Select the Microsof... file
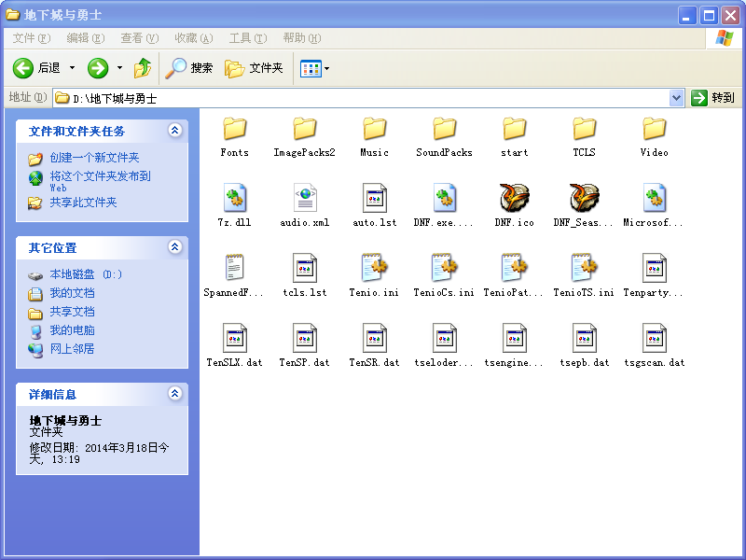746x560 pixels. pos(655,206)
